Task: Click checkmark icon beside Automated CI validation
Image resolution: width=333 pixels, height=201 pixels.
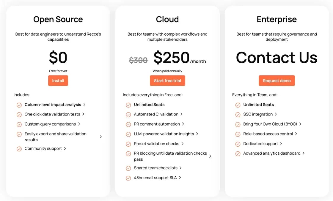Action: (128, 115)
